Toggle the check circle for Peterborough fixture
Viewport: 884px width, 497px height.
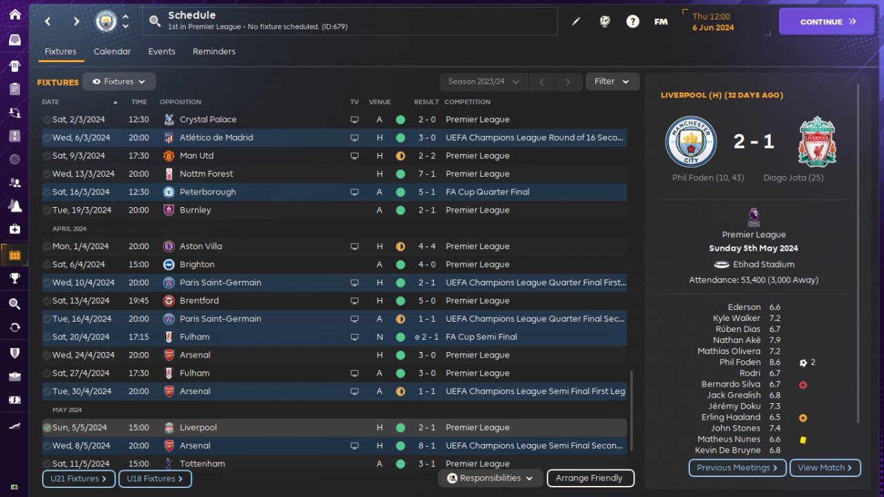(46, 192)
